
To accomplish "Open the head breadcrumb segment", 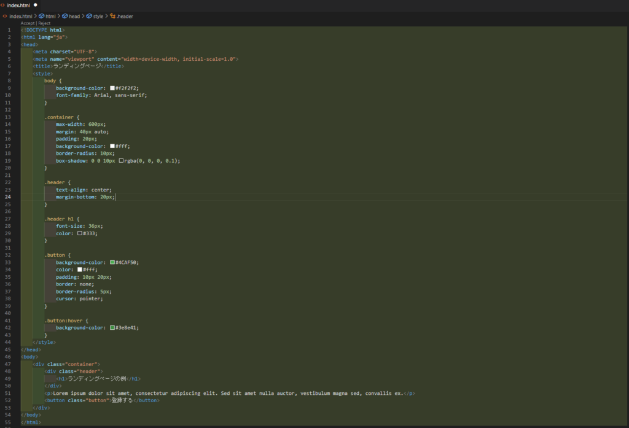I will tap(74, 17).
